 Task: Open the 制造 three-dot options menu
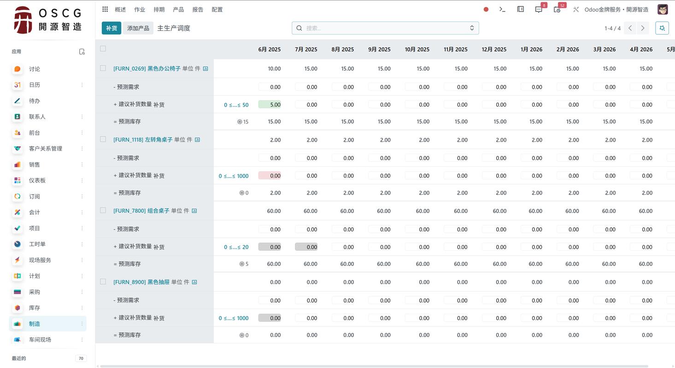point(82,323)
